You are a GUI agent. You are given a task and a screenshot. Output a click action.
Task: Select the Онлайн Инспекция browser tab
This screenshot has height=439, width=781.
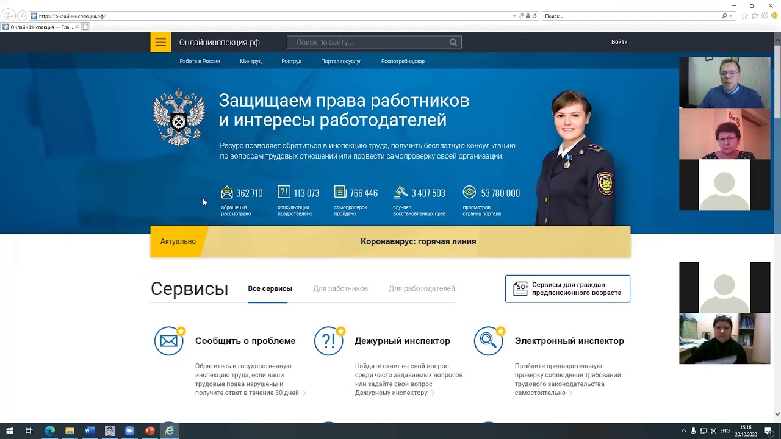41,27
